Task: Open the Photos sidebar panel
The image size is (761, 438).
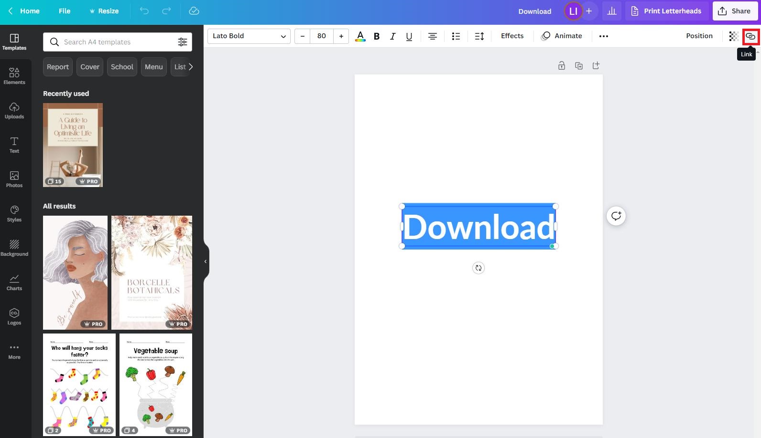Action: [x=14, y=179]
